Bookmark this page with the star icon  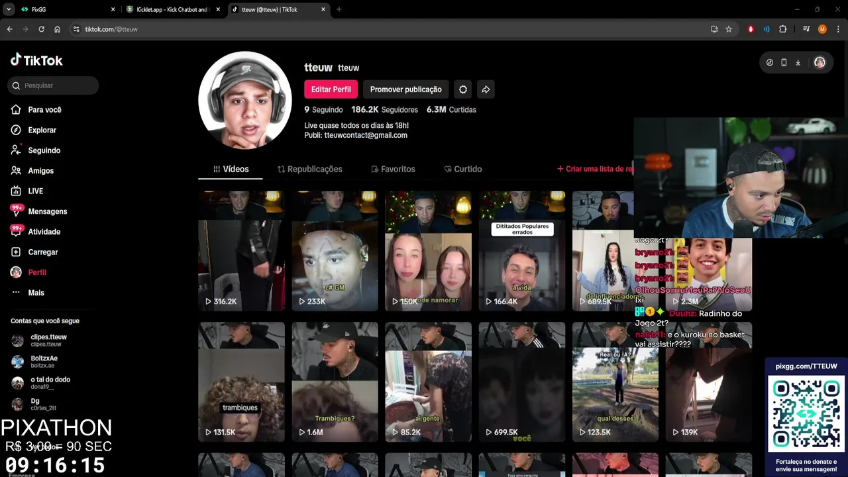tap(729, 29)
